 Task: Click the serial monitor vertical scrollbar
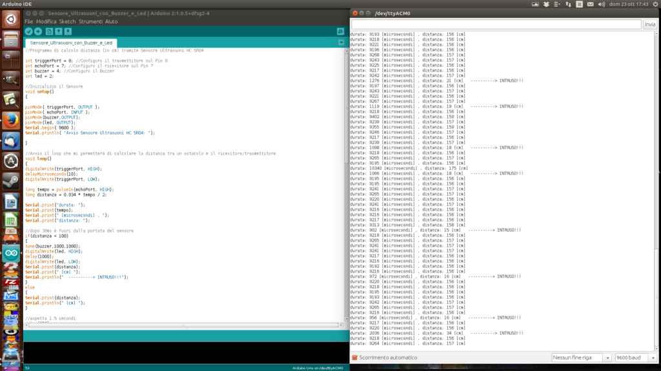(656, 191)
